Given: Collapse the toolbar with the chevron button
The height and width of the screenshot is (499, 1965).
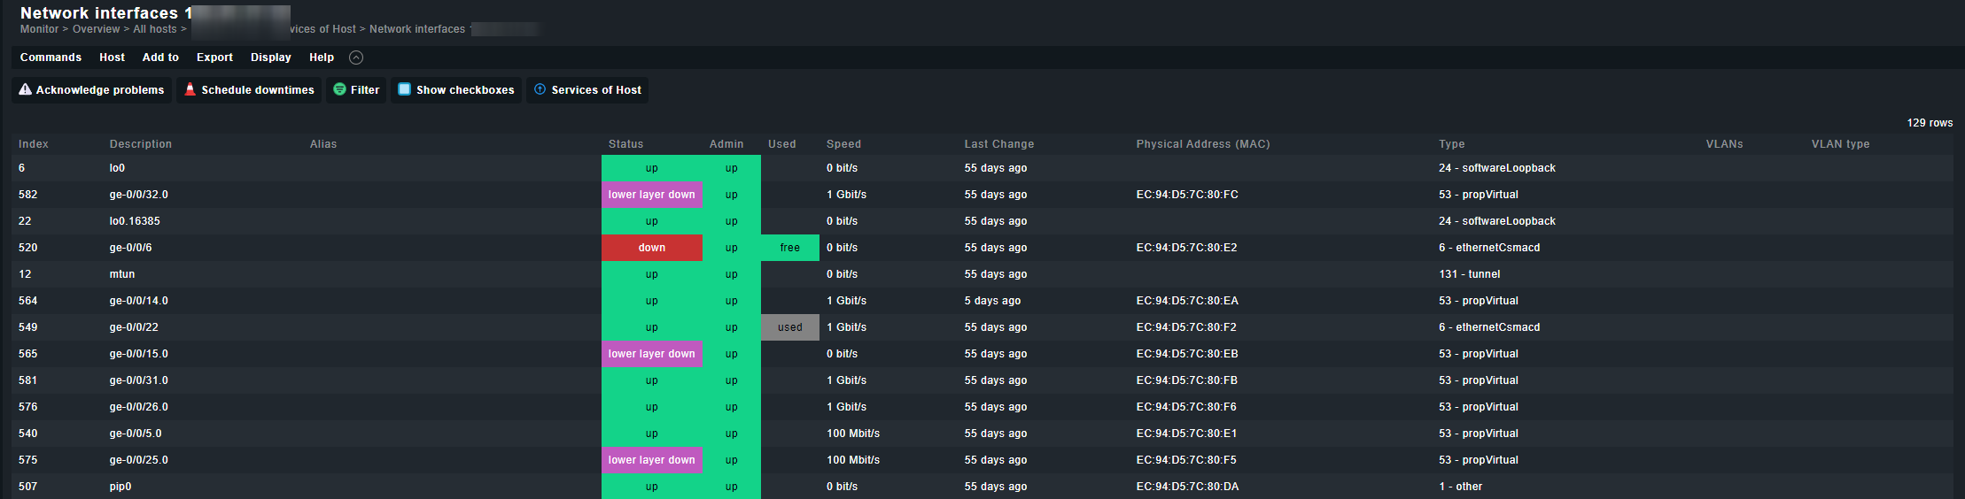Looking at the screenshot, I should (356, 58).
